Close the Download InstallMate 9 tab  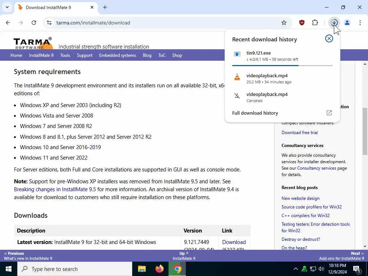(x=92, y=7)
